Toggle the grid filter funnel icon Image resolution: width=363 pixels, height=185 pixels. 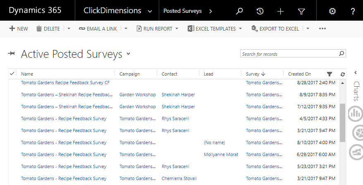pyautogui.click(x=330, y=74)
